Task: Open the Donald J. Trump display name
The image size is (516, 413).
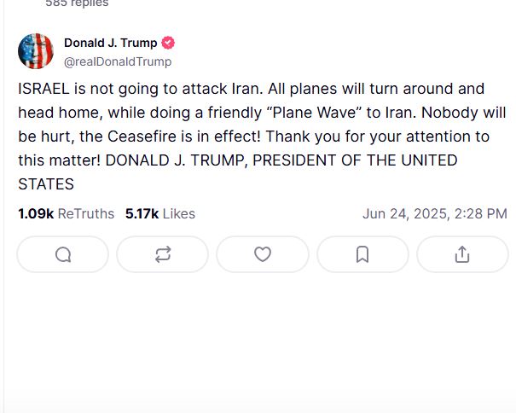Action: click(x=111, y=43)
